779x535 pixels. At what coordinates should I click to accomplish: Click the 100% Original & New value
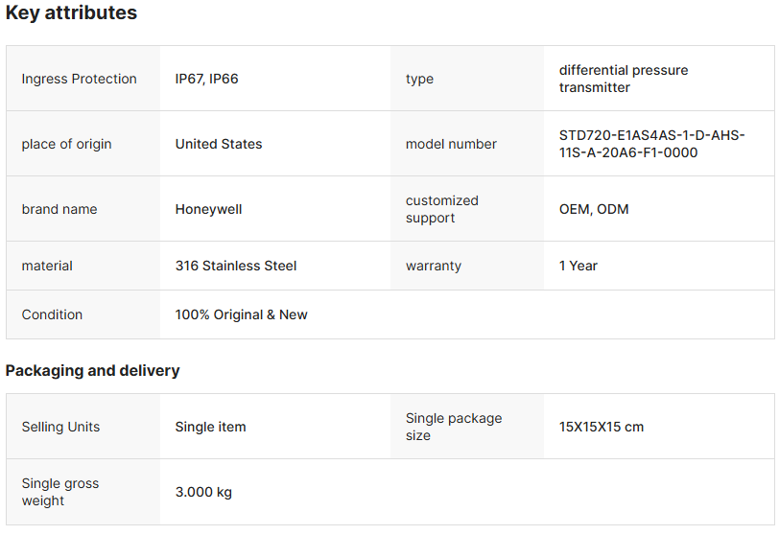click(241, 314)
